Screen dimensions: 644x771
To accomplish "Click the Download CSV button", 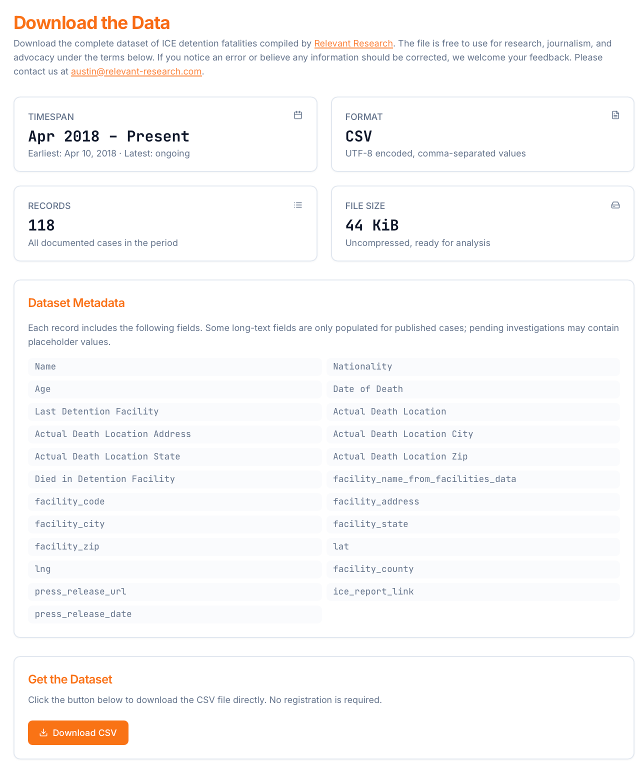I will click(x=78, y=732).
